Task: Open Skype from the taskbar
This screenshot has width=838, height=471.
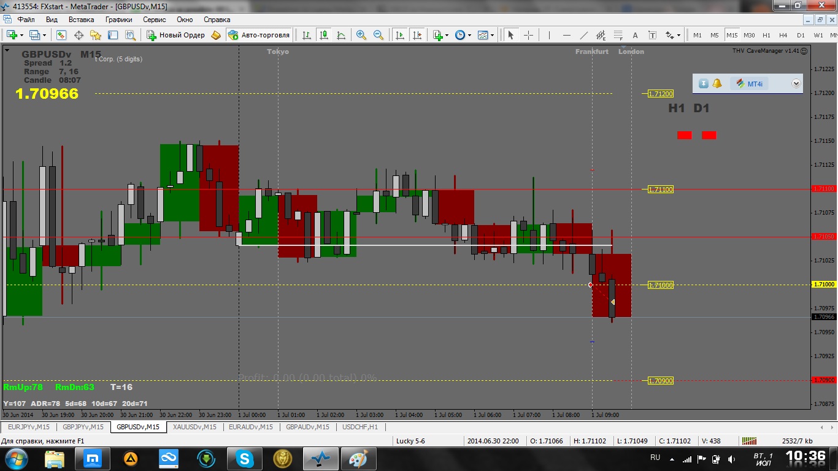Action: [245, 458]
